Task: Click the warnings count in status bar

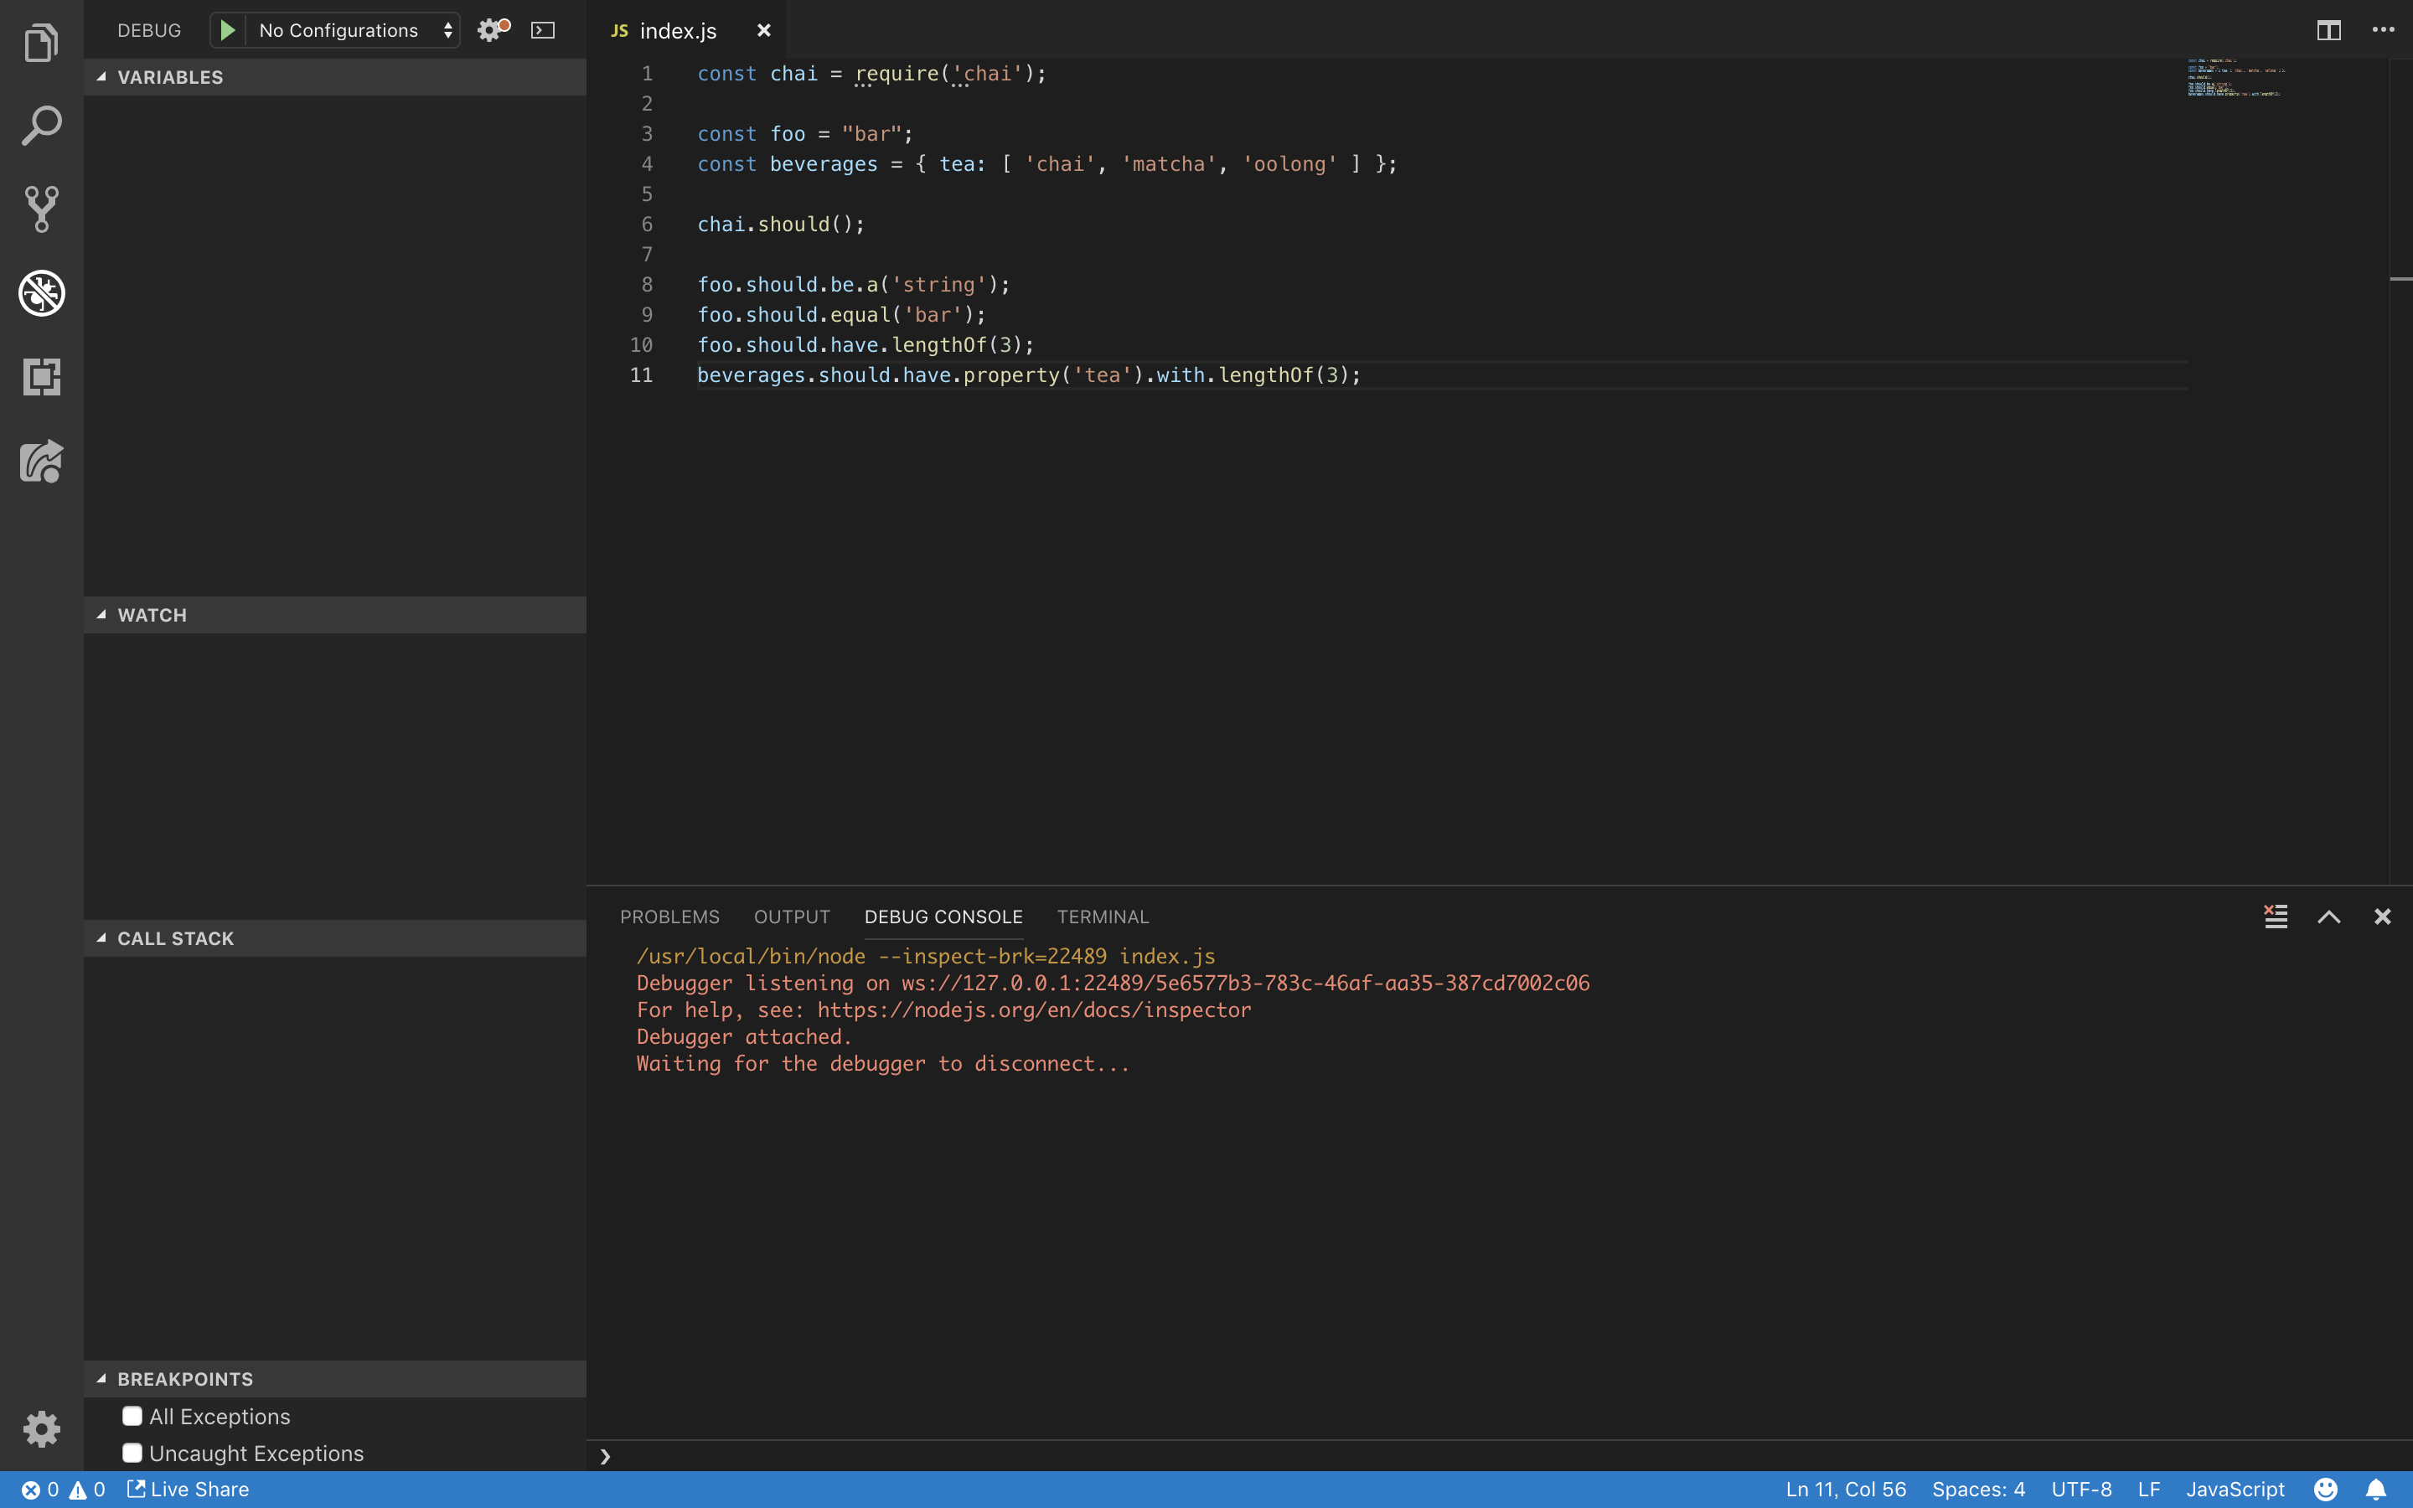Action: [x=87, y=1489]
